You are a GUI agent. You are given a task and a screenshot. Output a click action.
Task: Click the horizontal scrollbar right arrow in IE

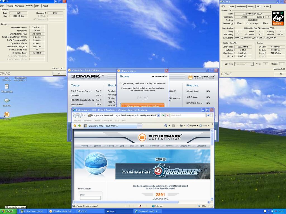click(209, 202)
